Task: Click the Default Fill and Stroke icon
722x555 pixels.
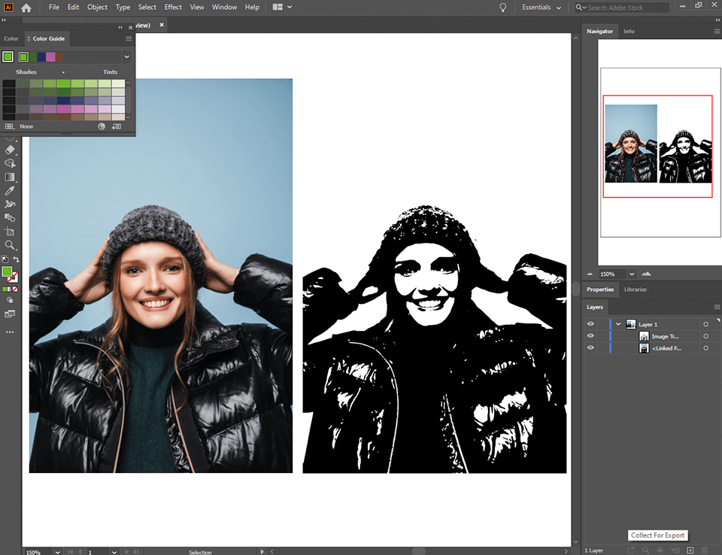Action: coord(5,259)
